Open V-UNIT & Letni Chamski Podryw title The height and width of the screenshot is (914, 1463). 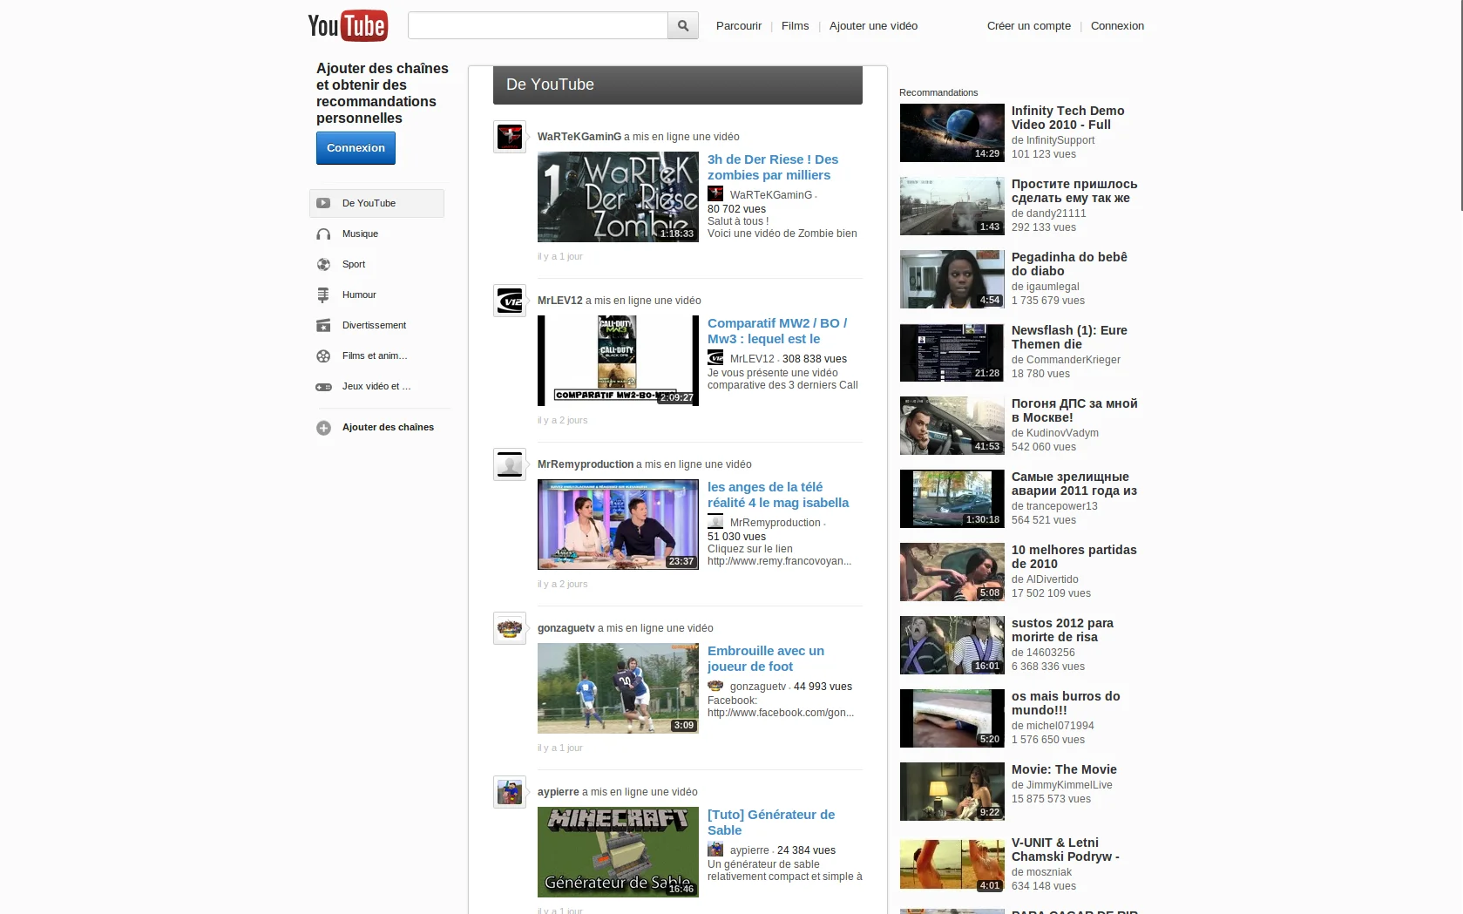[1066, 850]
